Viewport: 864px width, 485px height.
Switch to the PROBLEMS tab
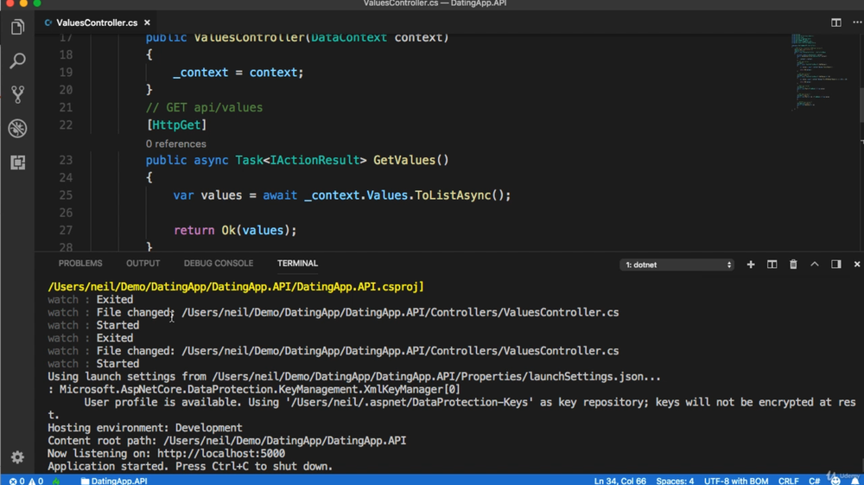(x=80, y=264)
